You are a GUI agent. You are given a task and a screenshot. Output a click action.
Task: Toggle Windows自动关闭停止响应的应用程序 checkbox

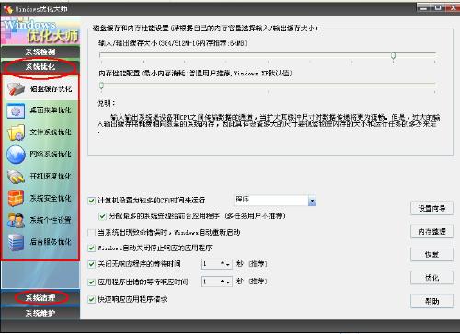(x=91, y=248)
